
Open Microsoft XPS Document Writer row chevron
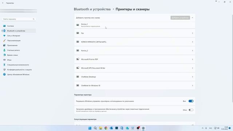click(193, 68)
